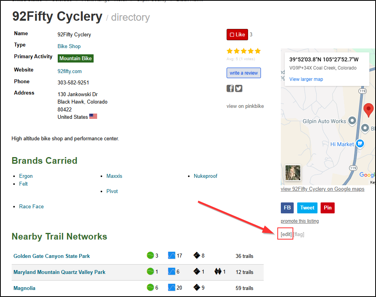
Task: Click the directory link beside the title
Action: 130,17
